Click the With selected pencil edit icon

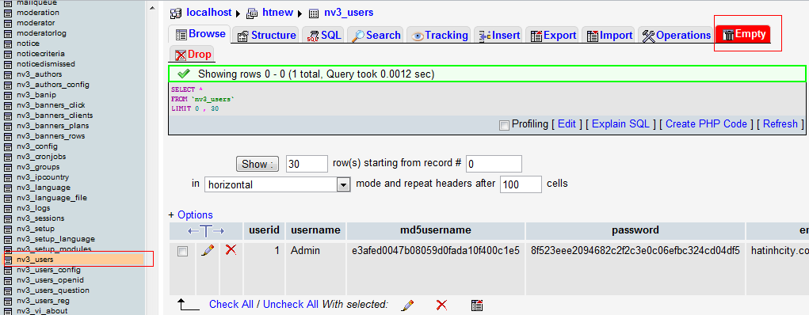pos(407,305)
